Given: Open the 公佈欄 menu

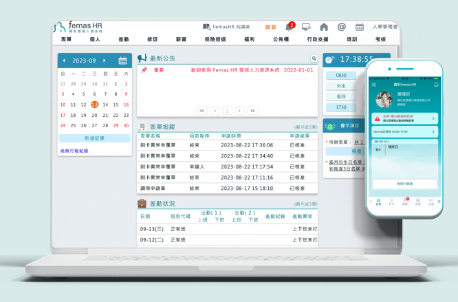Looking at the screenshot, I should click(x=281, y=39).
